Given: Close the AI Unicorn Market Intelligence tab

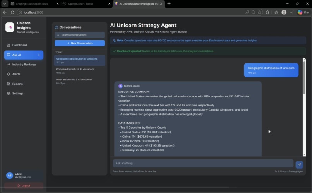Looking at the screenshot, I should (161, 4).
